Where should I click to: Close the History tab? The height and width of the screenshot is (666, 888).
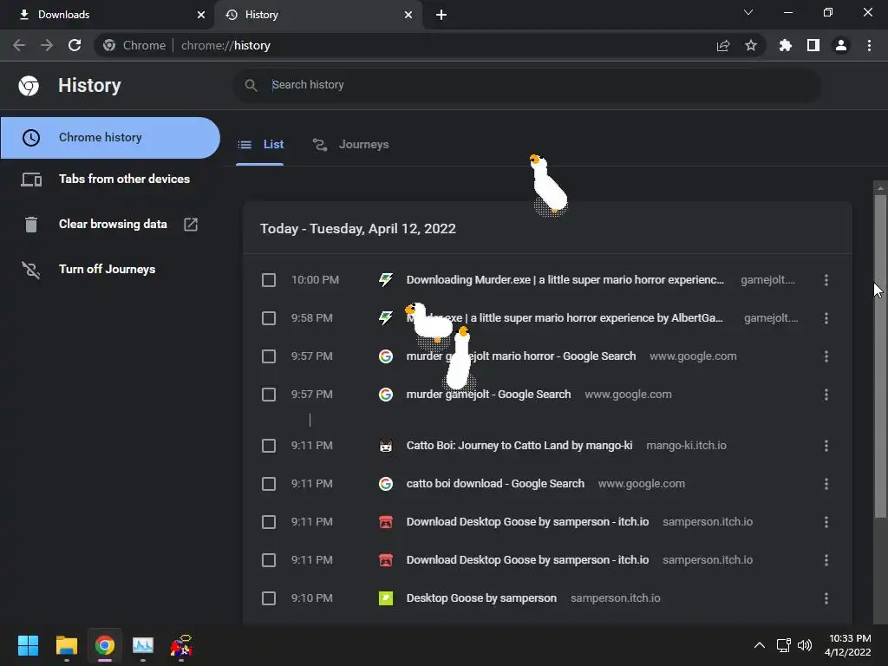tap(408, 15)
